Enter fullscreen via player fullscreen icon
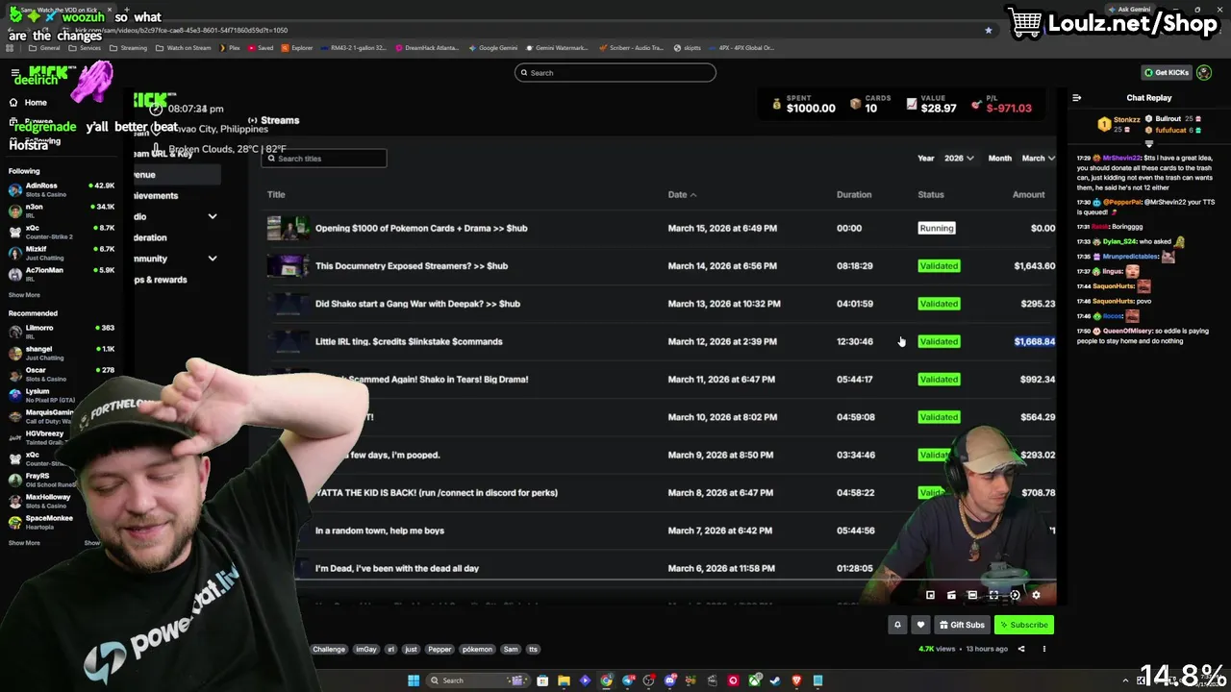 click(x=993, y=595)
